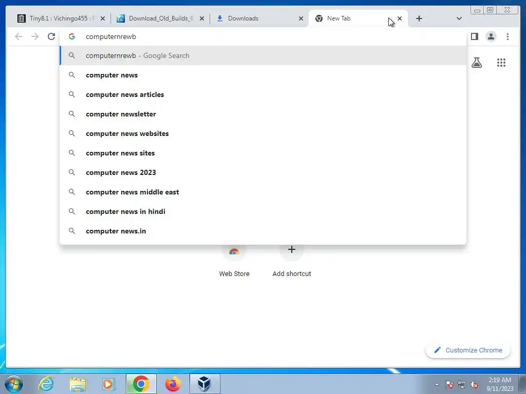Image resolution: width=526 pixels, height=394 pixels.
Task: Select 'computer news websites' suggestion
Action: tap(263, 133)
